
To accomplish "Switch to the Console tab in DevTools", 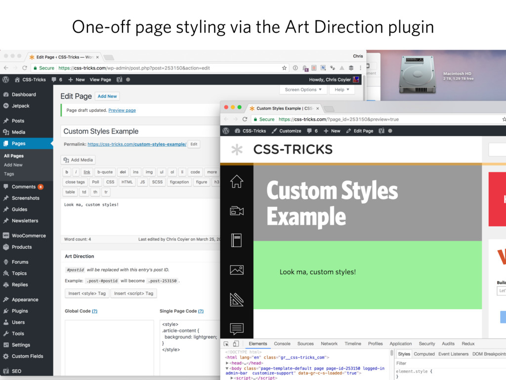I will click(282, 344).
